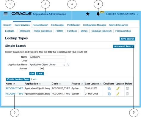
Task: Select the Lookups subtab
Action: tap(10, 31)
